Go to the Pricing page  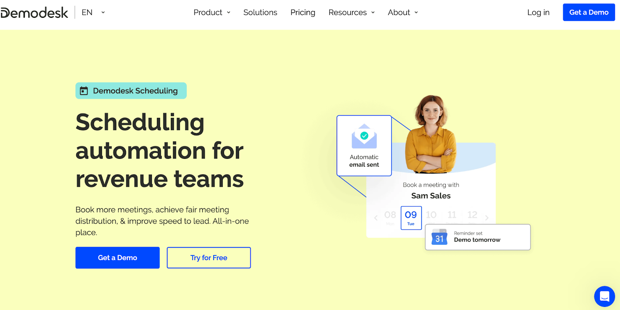303,12
